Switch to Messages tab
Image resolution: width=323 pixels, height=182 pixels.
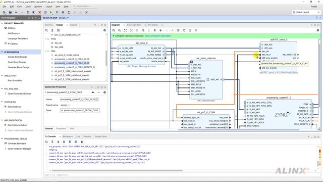pos(68,136)
